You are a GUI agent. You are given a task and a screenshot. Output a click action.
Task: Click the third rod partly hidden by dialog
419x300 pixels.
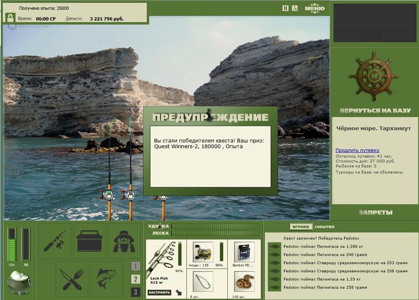coord(163,208)
